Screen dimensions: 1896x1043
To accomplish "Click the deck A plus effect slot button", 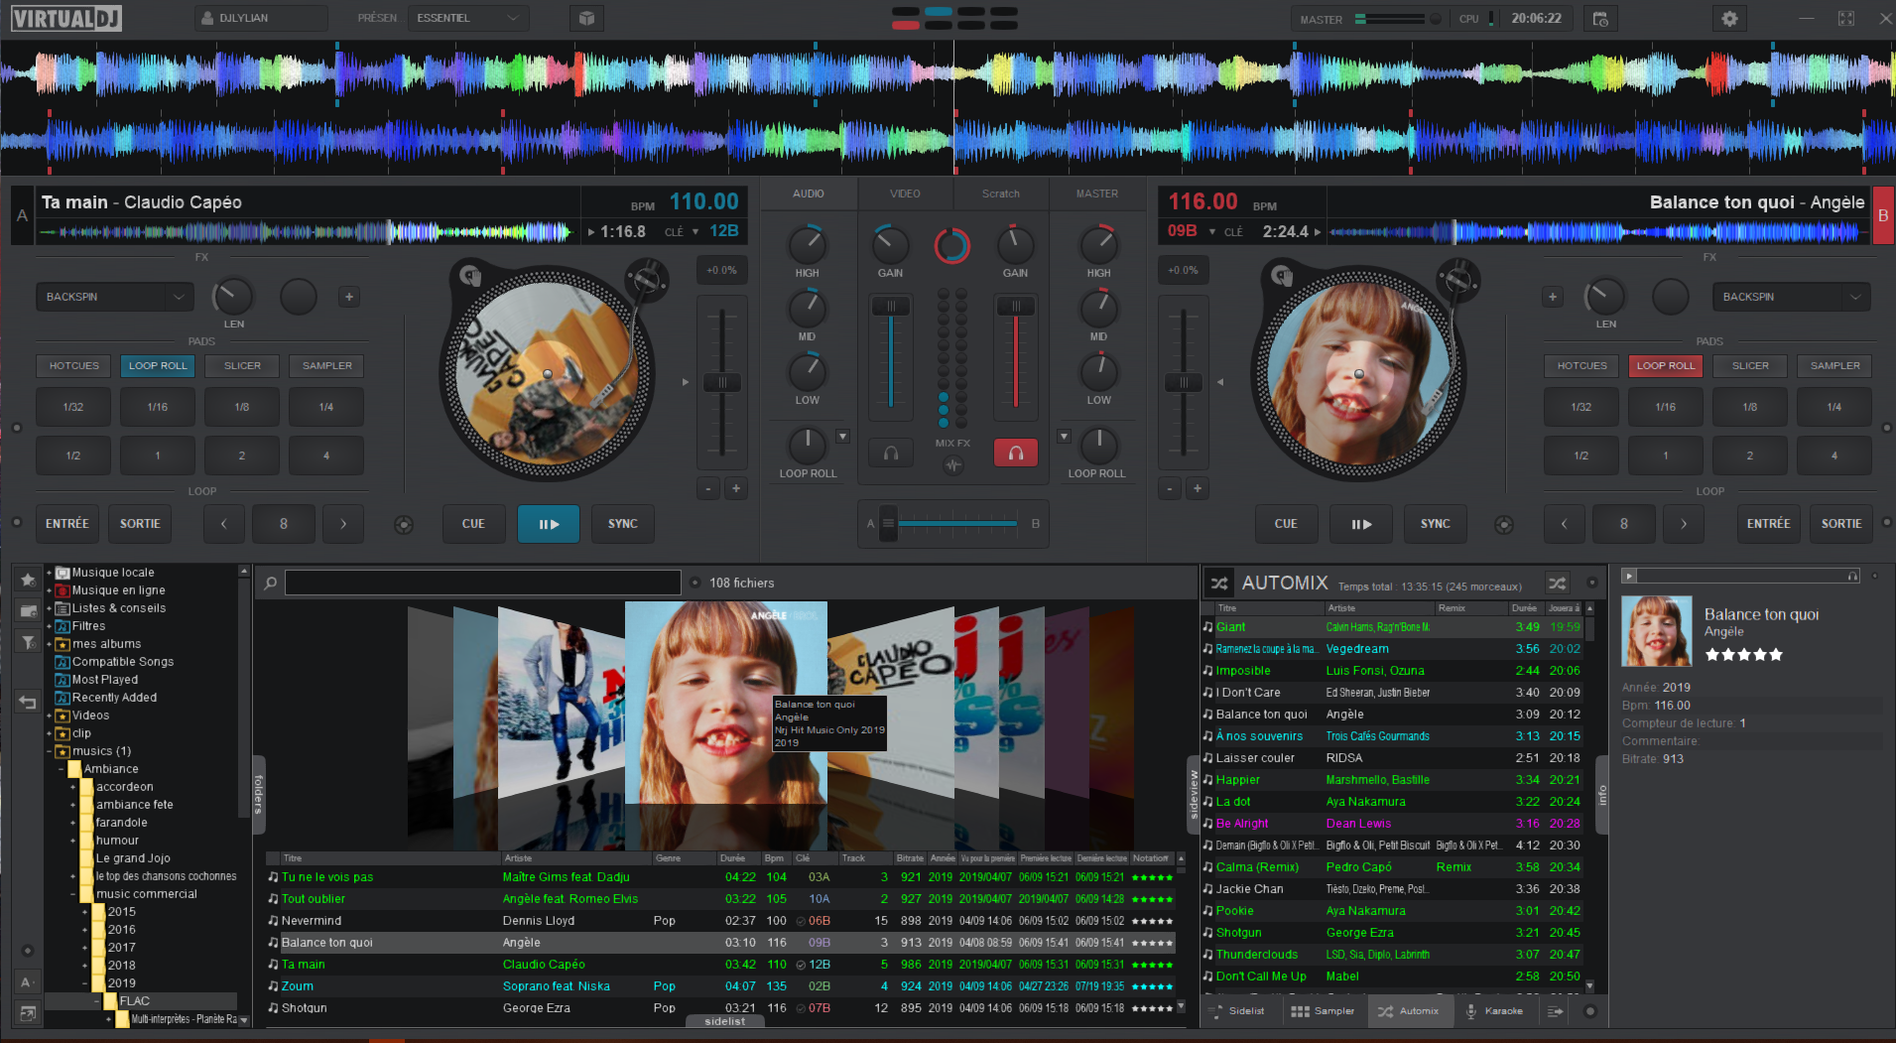I will click(x=348, y=297).
